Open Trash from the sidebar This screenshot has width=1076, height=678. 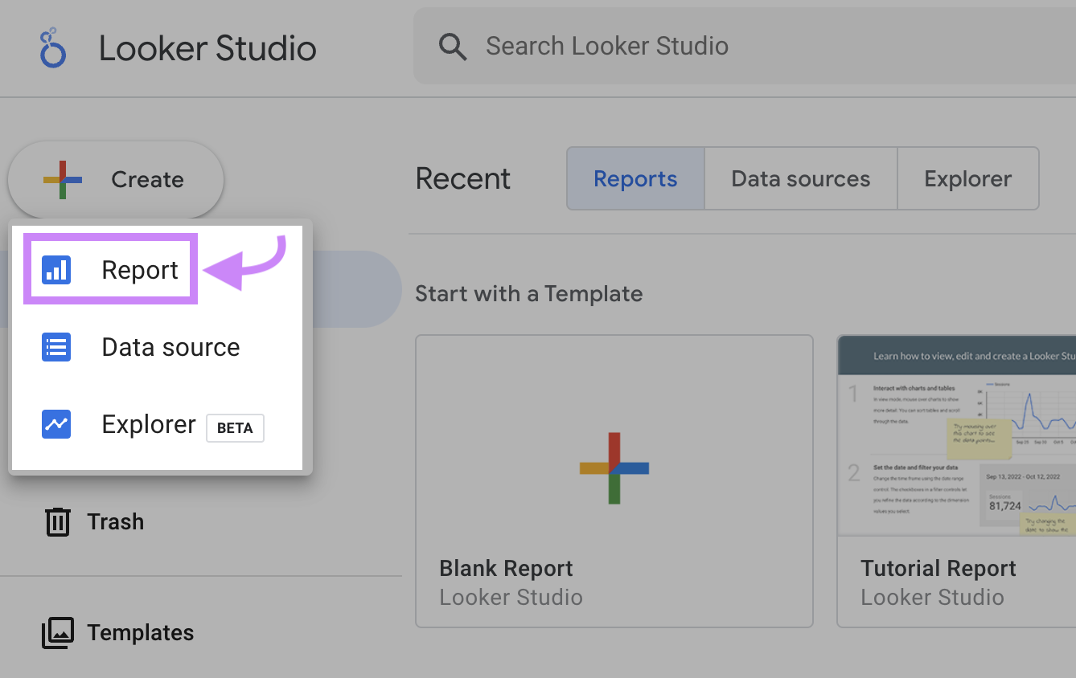pyautogui.click(x=115, y=521)
